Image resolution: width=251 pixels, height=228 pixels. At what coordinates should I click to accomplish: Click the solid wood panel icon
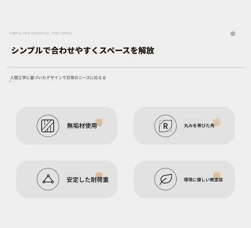[x=48, y=126]
